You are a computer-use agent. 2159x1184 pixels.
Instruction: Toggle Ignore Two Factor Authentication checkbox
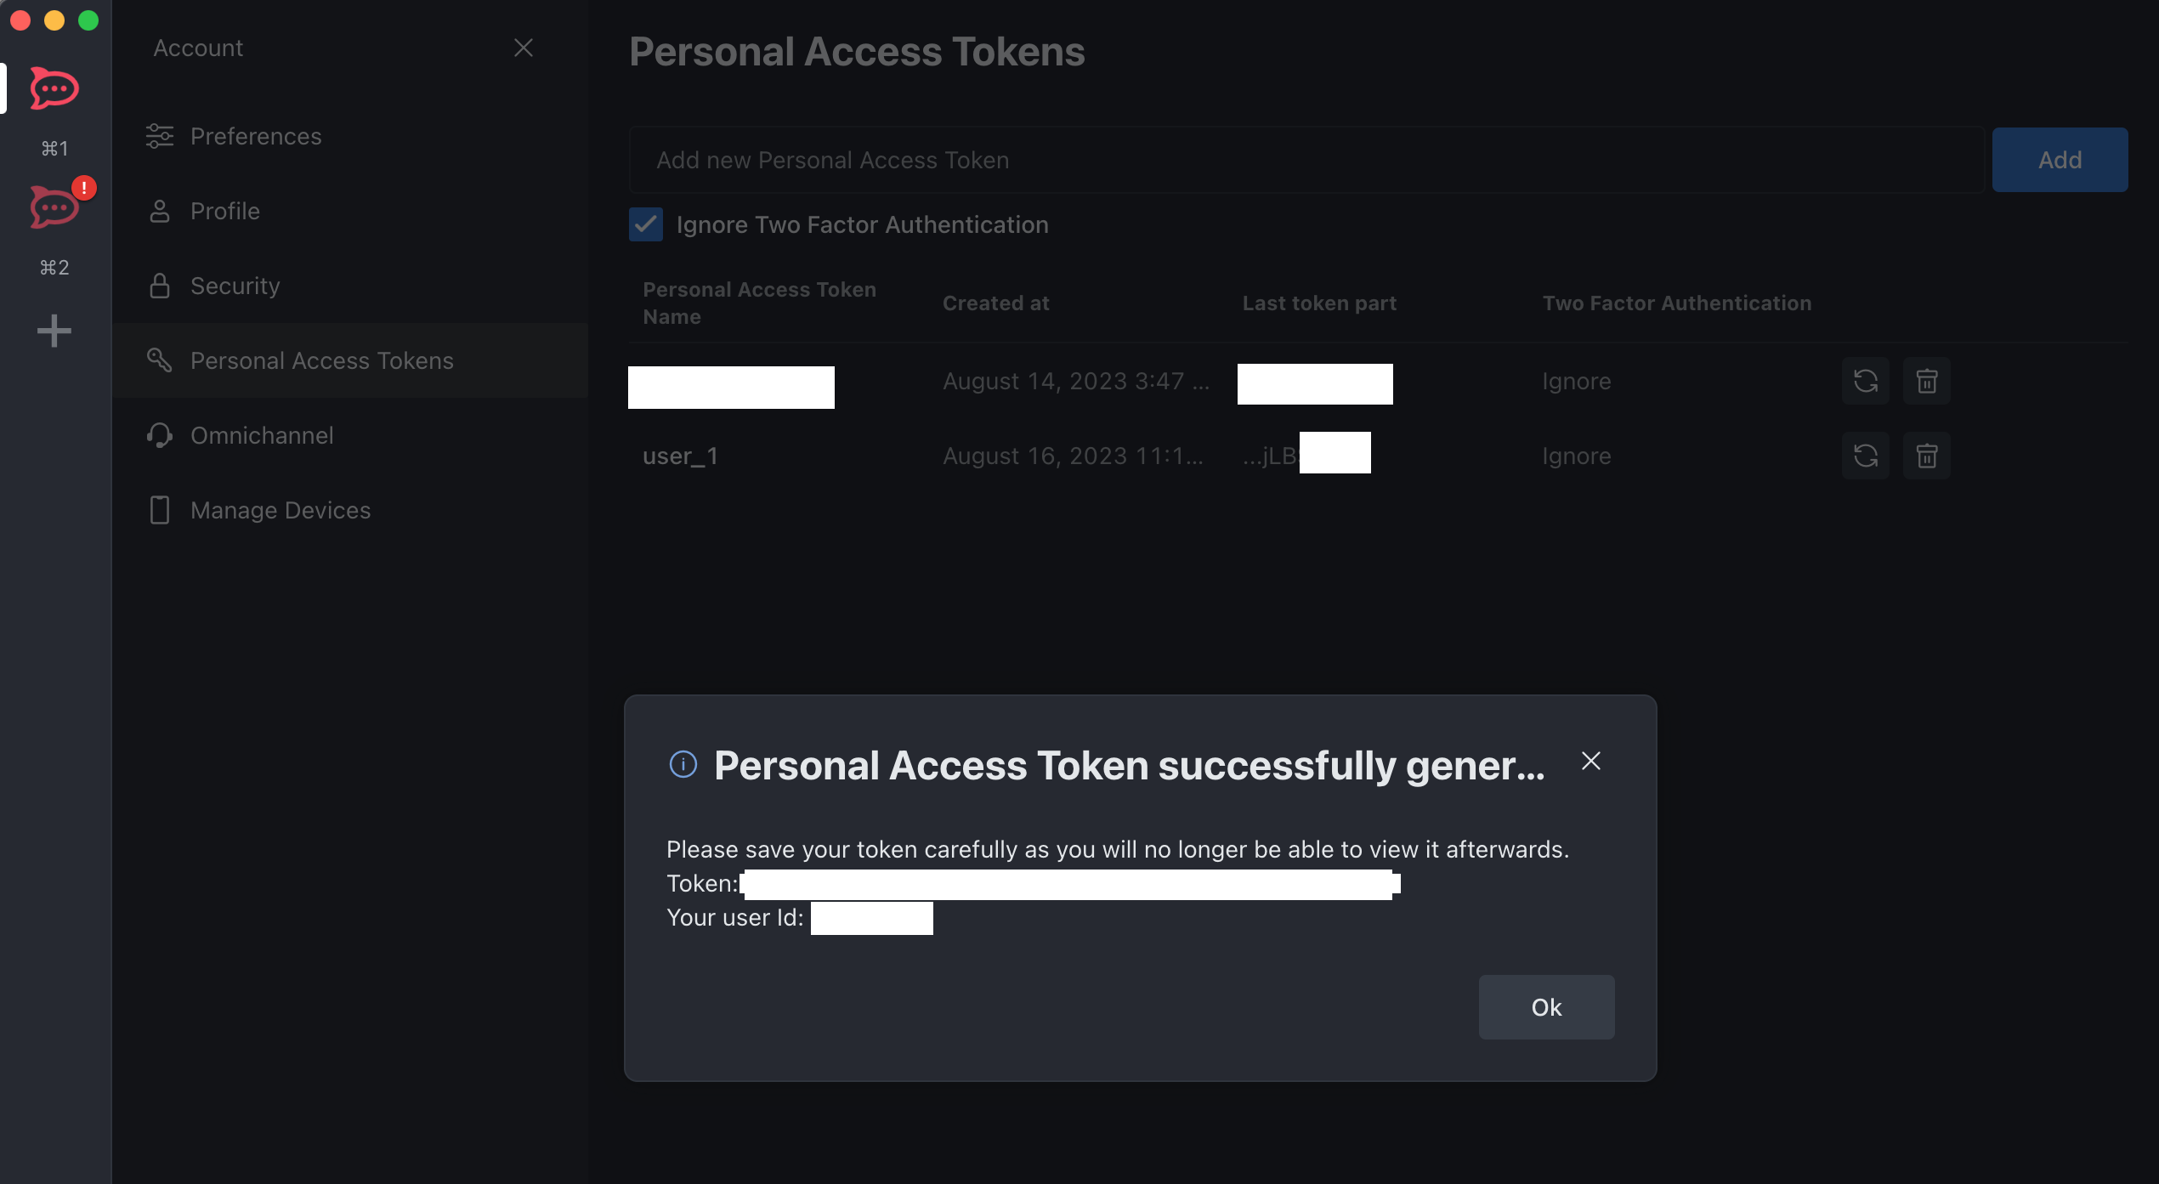646,224
